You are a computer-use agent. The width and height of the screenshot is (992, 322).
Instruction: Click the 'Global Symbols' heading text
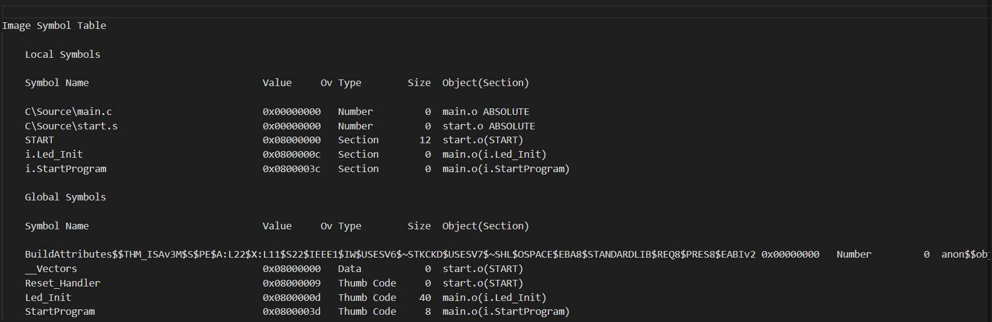point(65,197)
